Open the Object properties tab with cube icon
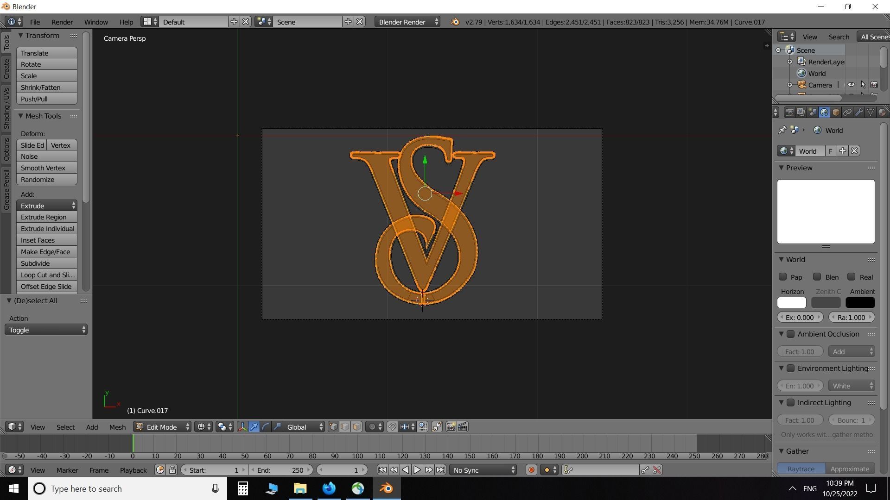890x500 pixels. pos(836,112)
